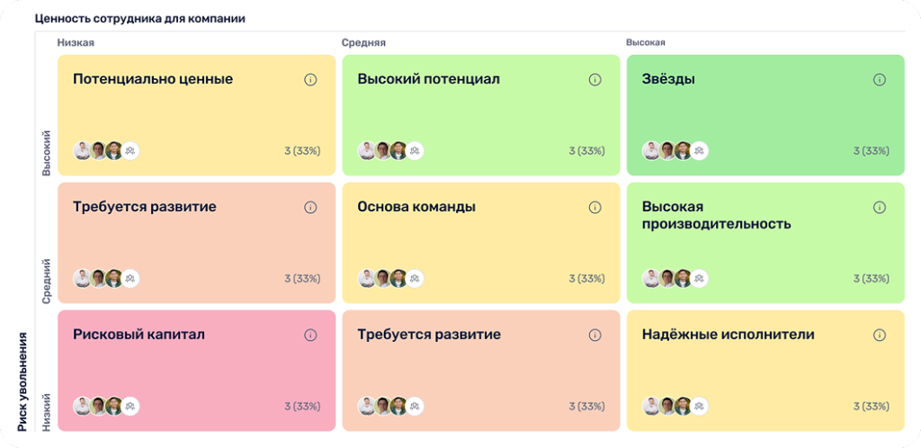Image resolution: width=921 pixels, height=448 pixels.
Task: Open the Звёзды category title
Action: [x=668, y=79]
